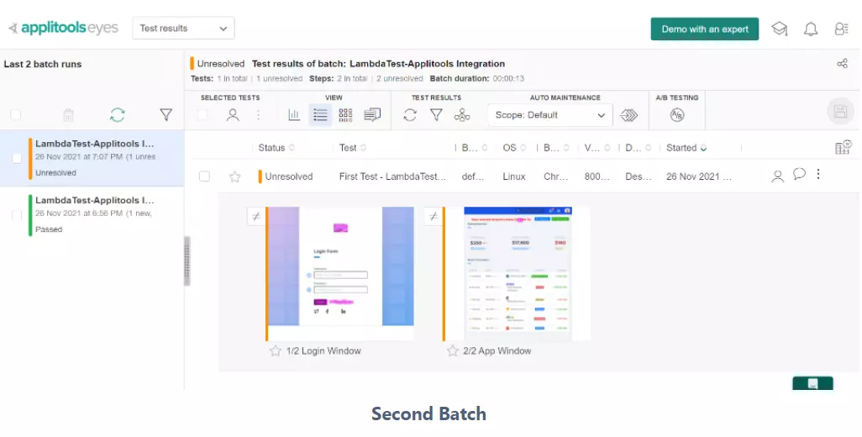Viewport: 862px width, 437px height.
Task: Open the test row three-dot menu
Action: pyautogui.click(x=818, y=175)
